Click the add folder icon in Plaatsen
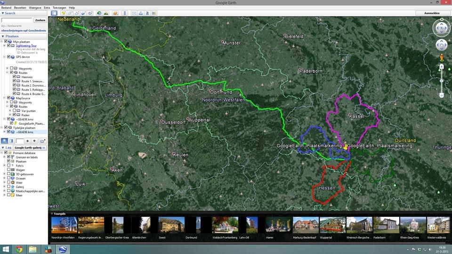The image size is (452, 254). tap(43, 141)
